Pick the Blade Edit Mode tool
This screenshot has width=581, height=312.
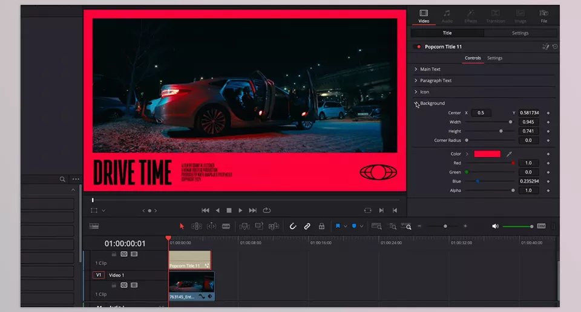[226, 226]
